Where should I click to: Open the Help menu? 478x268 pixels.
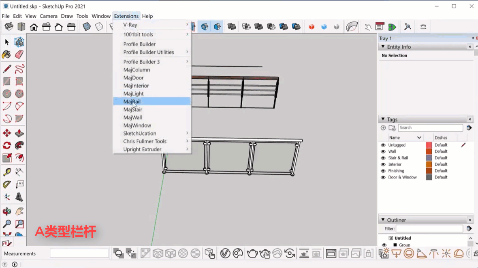(x=147, y=16)
